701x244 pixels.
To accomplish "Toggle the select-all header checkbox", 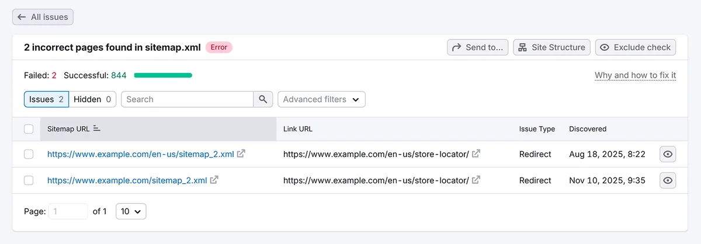I will pos(29,129).
